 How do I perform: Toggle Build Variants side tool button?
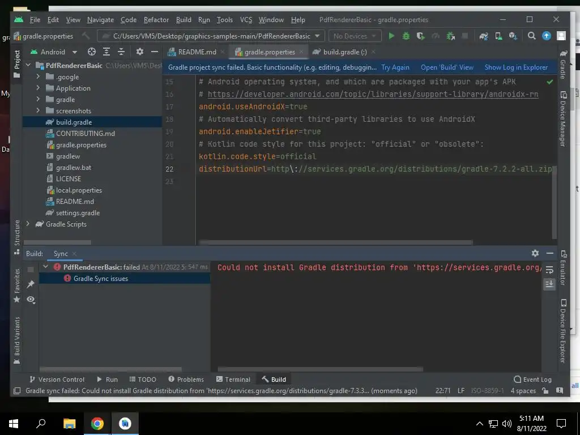pyautogui.click(x=16, y=340)
